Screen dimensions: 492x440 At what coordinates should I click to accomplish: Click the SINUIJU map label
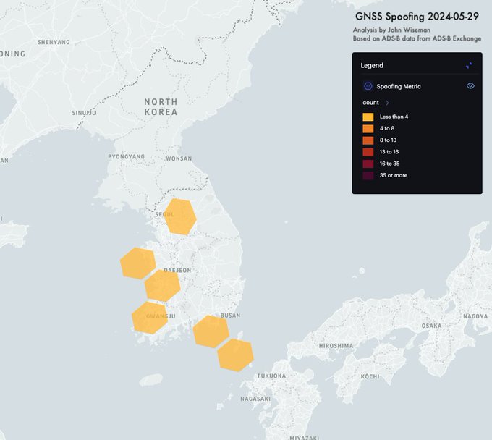click(x=84, y=113)
